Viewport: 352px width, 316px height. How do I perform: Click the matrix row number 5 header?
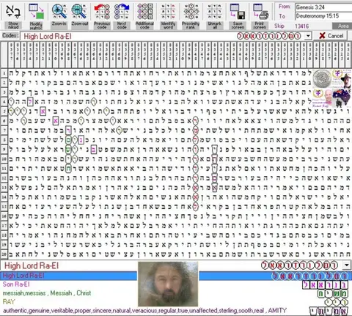(4, 111)
